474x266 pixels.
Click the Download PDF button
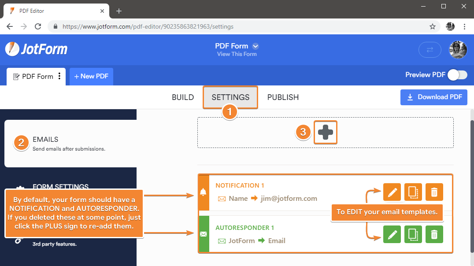pos(434,97)
